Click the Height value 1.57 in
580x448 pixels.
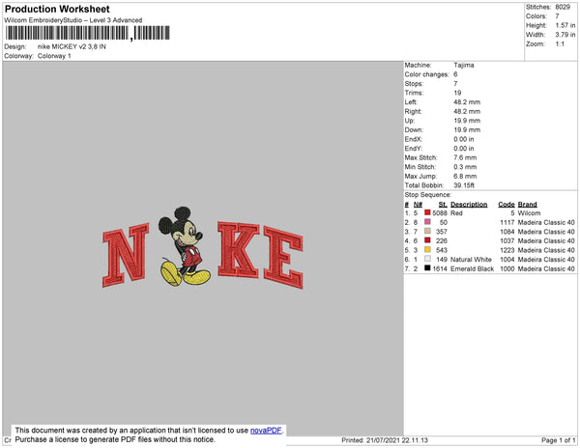point(565,25)
